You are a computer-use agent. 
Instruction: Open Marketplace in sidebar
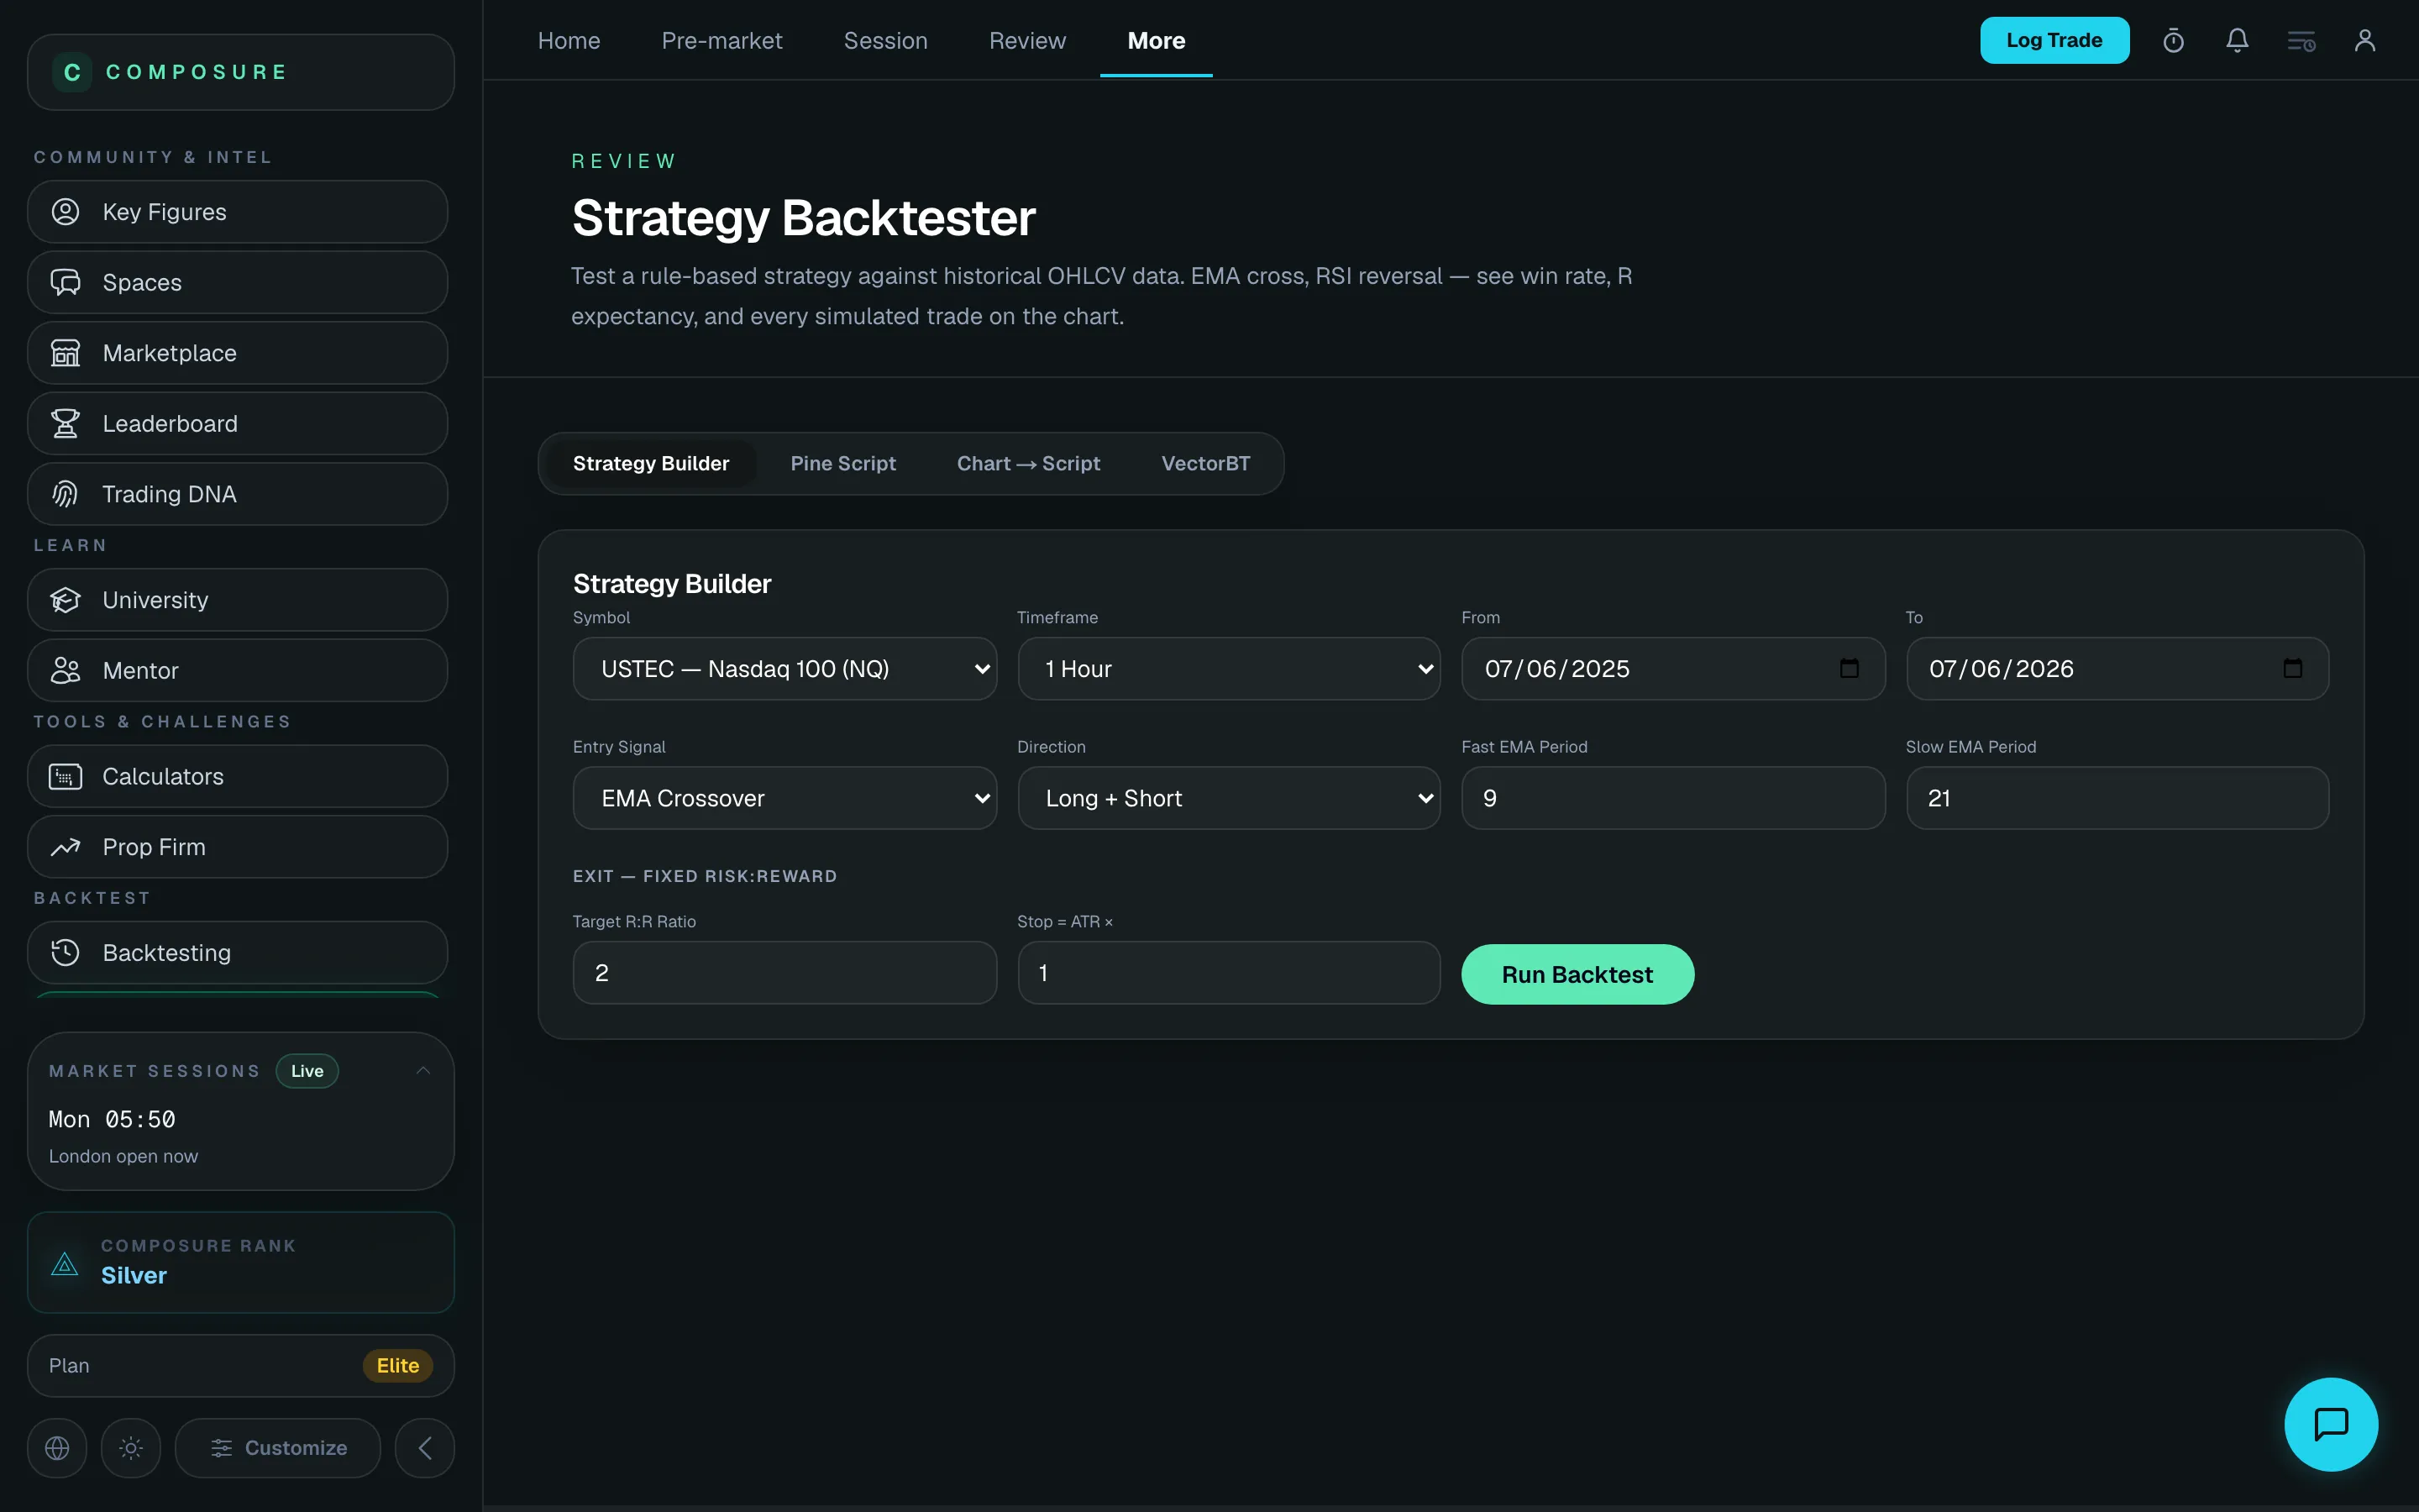click(x=237, y=353)
